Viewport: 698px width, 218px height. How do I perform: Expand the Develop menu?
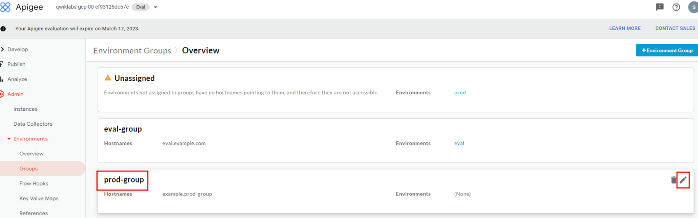point(18,49)
